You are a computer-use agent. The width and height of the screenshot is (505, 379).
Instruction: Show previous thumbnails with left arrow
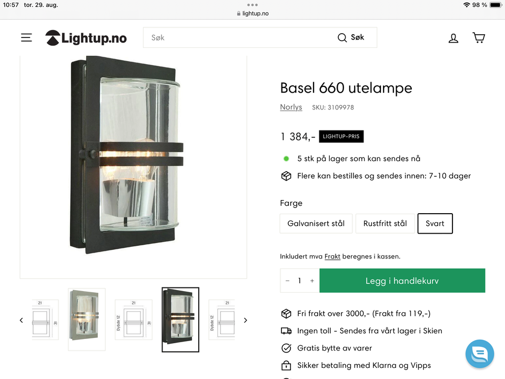point(22,320)
